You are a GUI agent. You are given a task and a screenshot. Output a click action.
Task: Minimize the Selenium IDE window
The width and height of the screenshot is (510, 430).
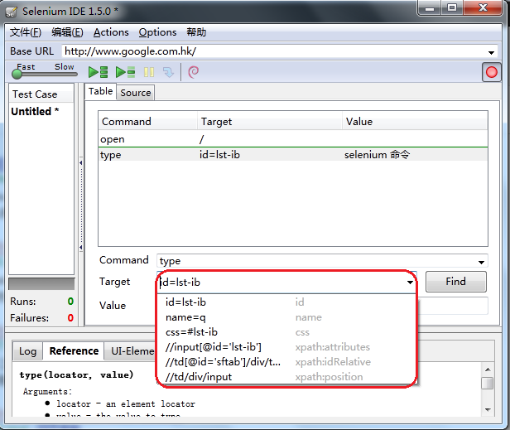coord(430,7)
